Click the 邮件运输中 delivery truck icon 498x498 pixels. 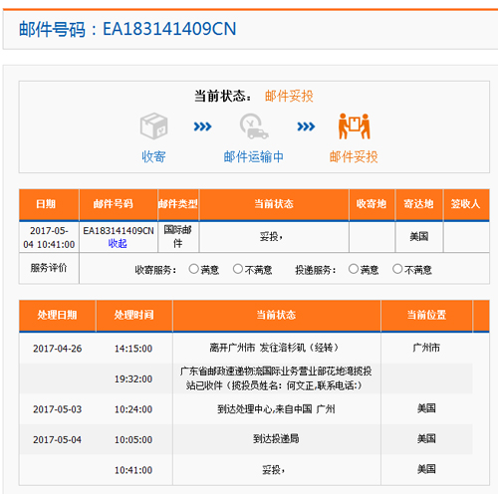coord(254,126)
